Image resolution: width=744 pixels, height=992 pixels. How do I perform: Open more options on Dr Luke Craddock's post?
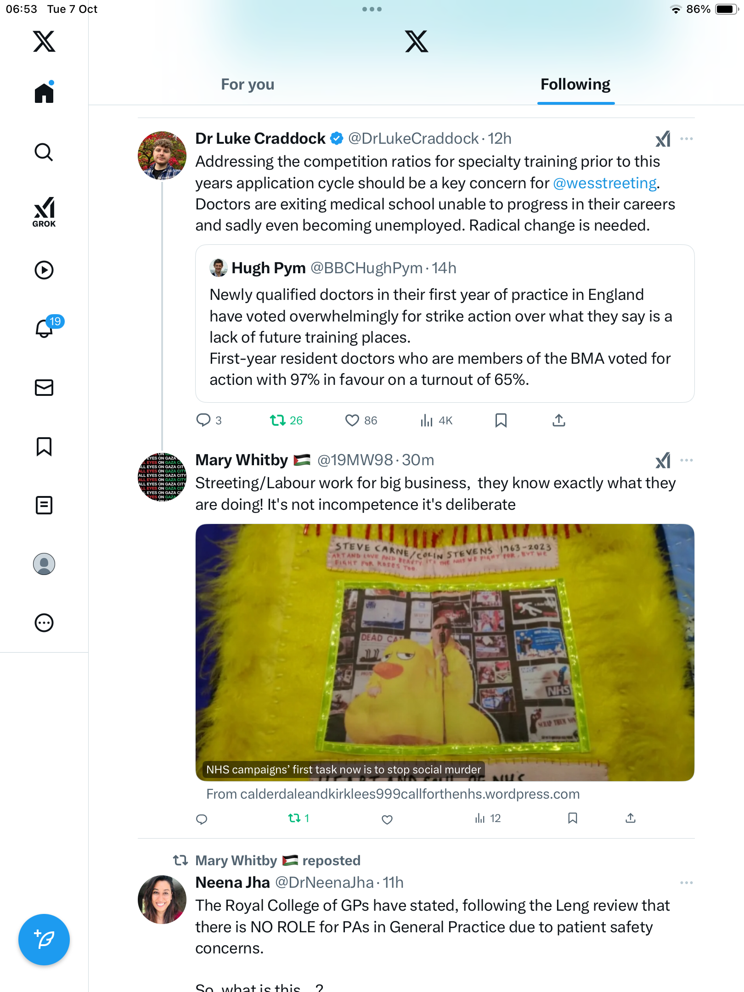point(686,139)
